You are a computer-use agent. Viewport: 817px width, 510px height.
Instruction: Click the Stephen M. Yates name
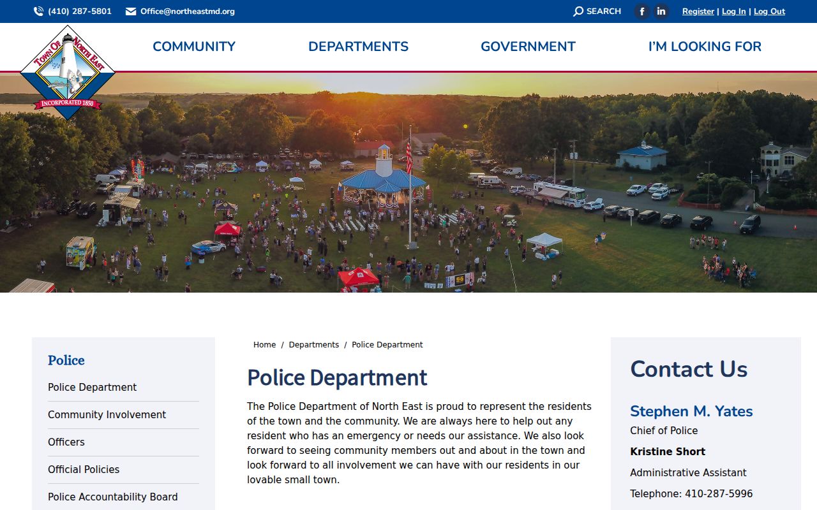[x=691, y=411]
